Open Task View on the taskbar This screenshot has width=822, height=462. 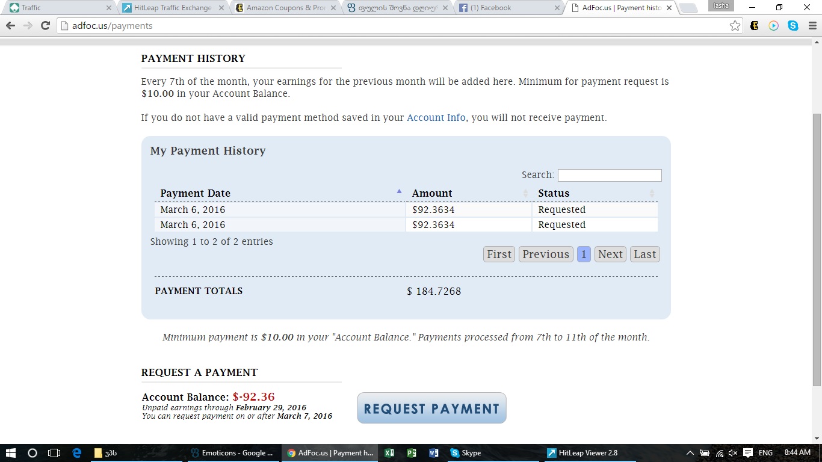54,453
